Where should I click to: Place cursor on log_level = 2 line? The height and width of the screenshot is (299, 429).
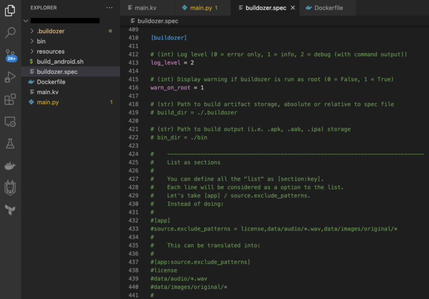pos(173,62)
